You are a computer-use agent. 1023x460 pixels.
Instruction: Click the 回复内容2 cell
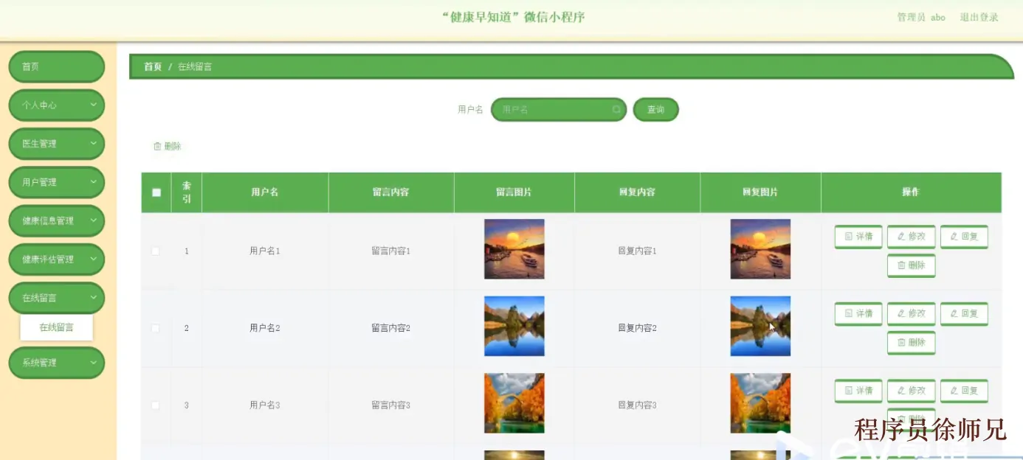[x=638, y=328]
